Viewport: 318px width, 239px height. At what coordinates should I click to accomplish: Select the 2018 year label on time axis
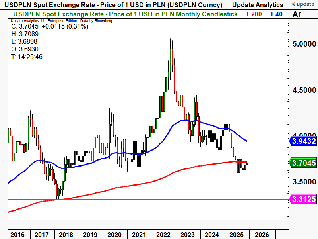click(x=67, y=235)
